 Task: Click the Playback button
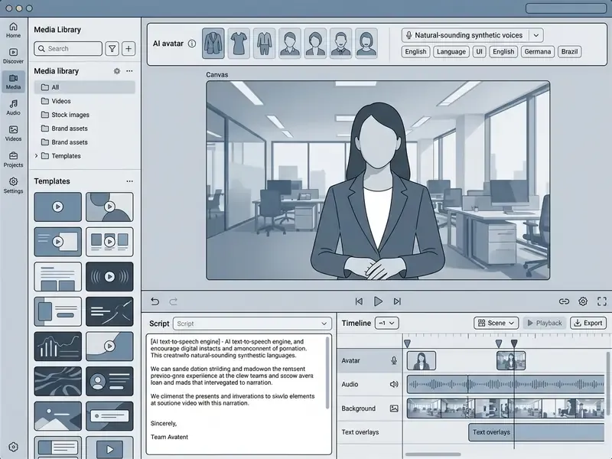(x=545, y=323)
